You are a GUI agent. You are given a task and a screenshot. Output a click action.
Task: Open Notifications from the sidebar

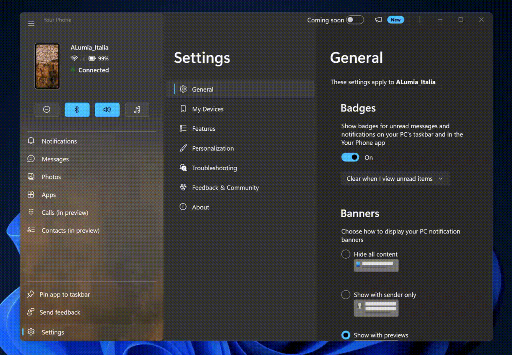click(59, 141)
